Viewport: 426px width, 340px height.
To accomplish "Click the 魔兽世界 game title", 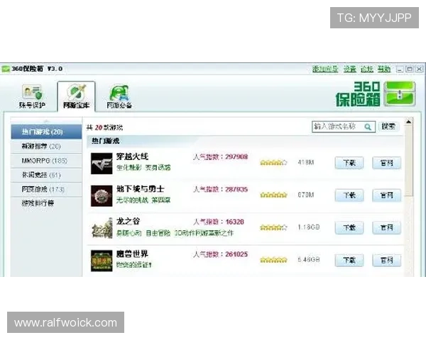I will coord(132,254).
